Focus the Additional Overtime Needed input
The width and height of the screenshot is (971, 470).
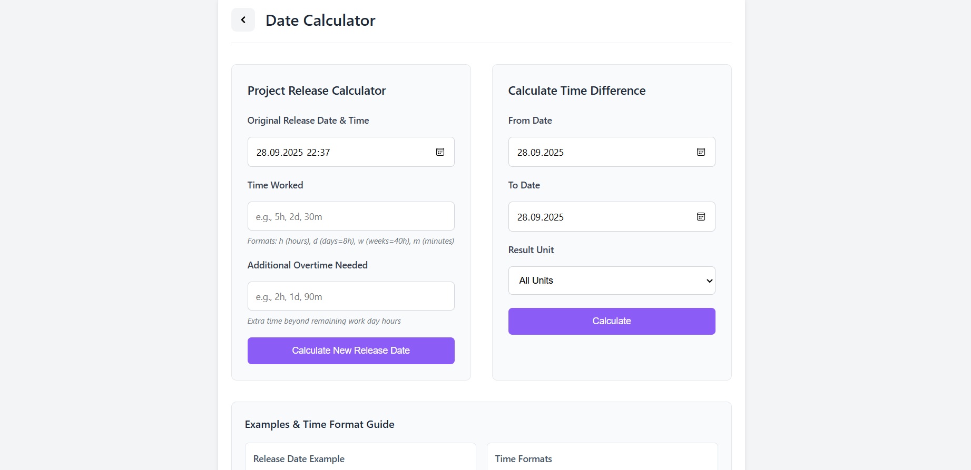350,296
